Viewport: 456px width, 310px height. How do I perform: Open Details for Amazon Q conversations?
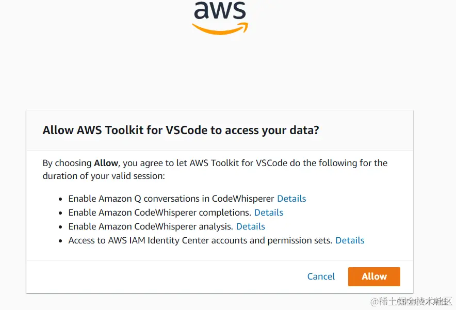click(x=291, y=199)
